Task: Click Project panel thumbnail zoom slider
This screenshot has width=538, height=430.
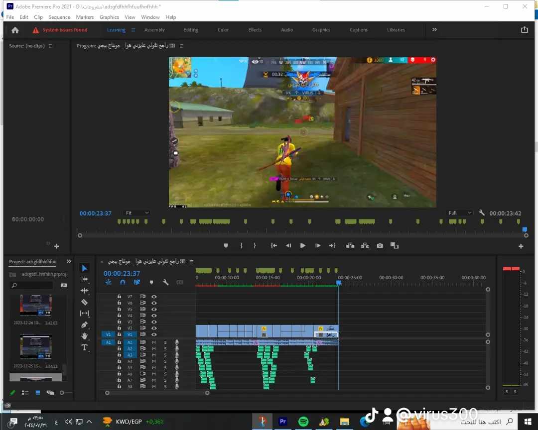Action: [x=62, y=393]
